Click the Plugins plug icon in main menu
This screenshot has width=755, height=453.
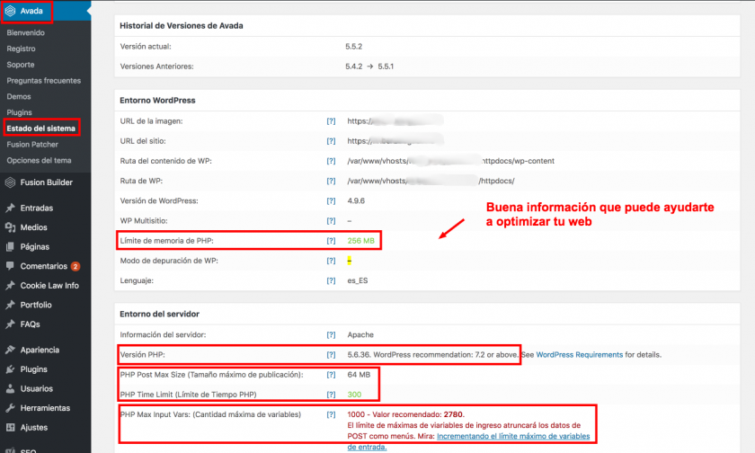tap(10, 369)
